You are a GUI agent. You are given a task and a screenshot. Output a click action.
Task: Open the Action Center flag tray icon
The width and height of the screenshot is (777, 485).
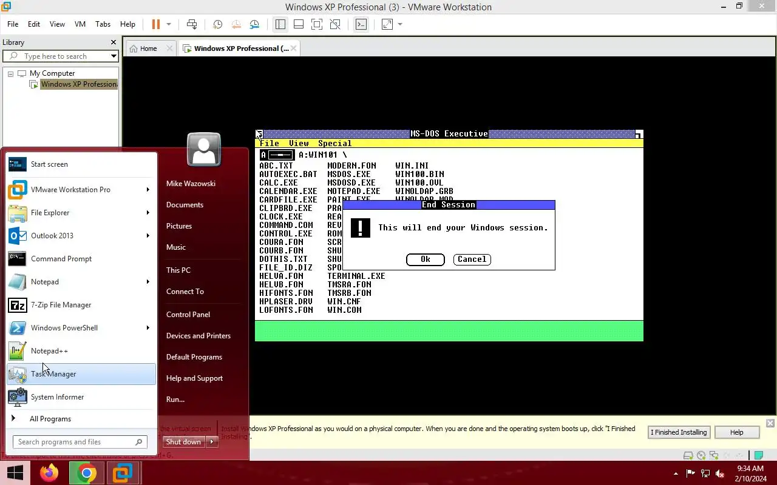pyautogui.click(x=691, y=473)
